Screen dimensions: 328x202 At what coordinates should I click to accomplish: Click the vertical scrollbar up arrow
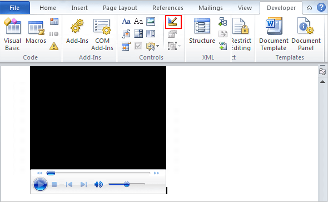pos(323,82)
